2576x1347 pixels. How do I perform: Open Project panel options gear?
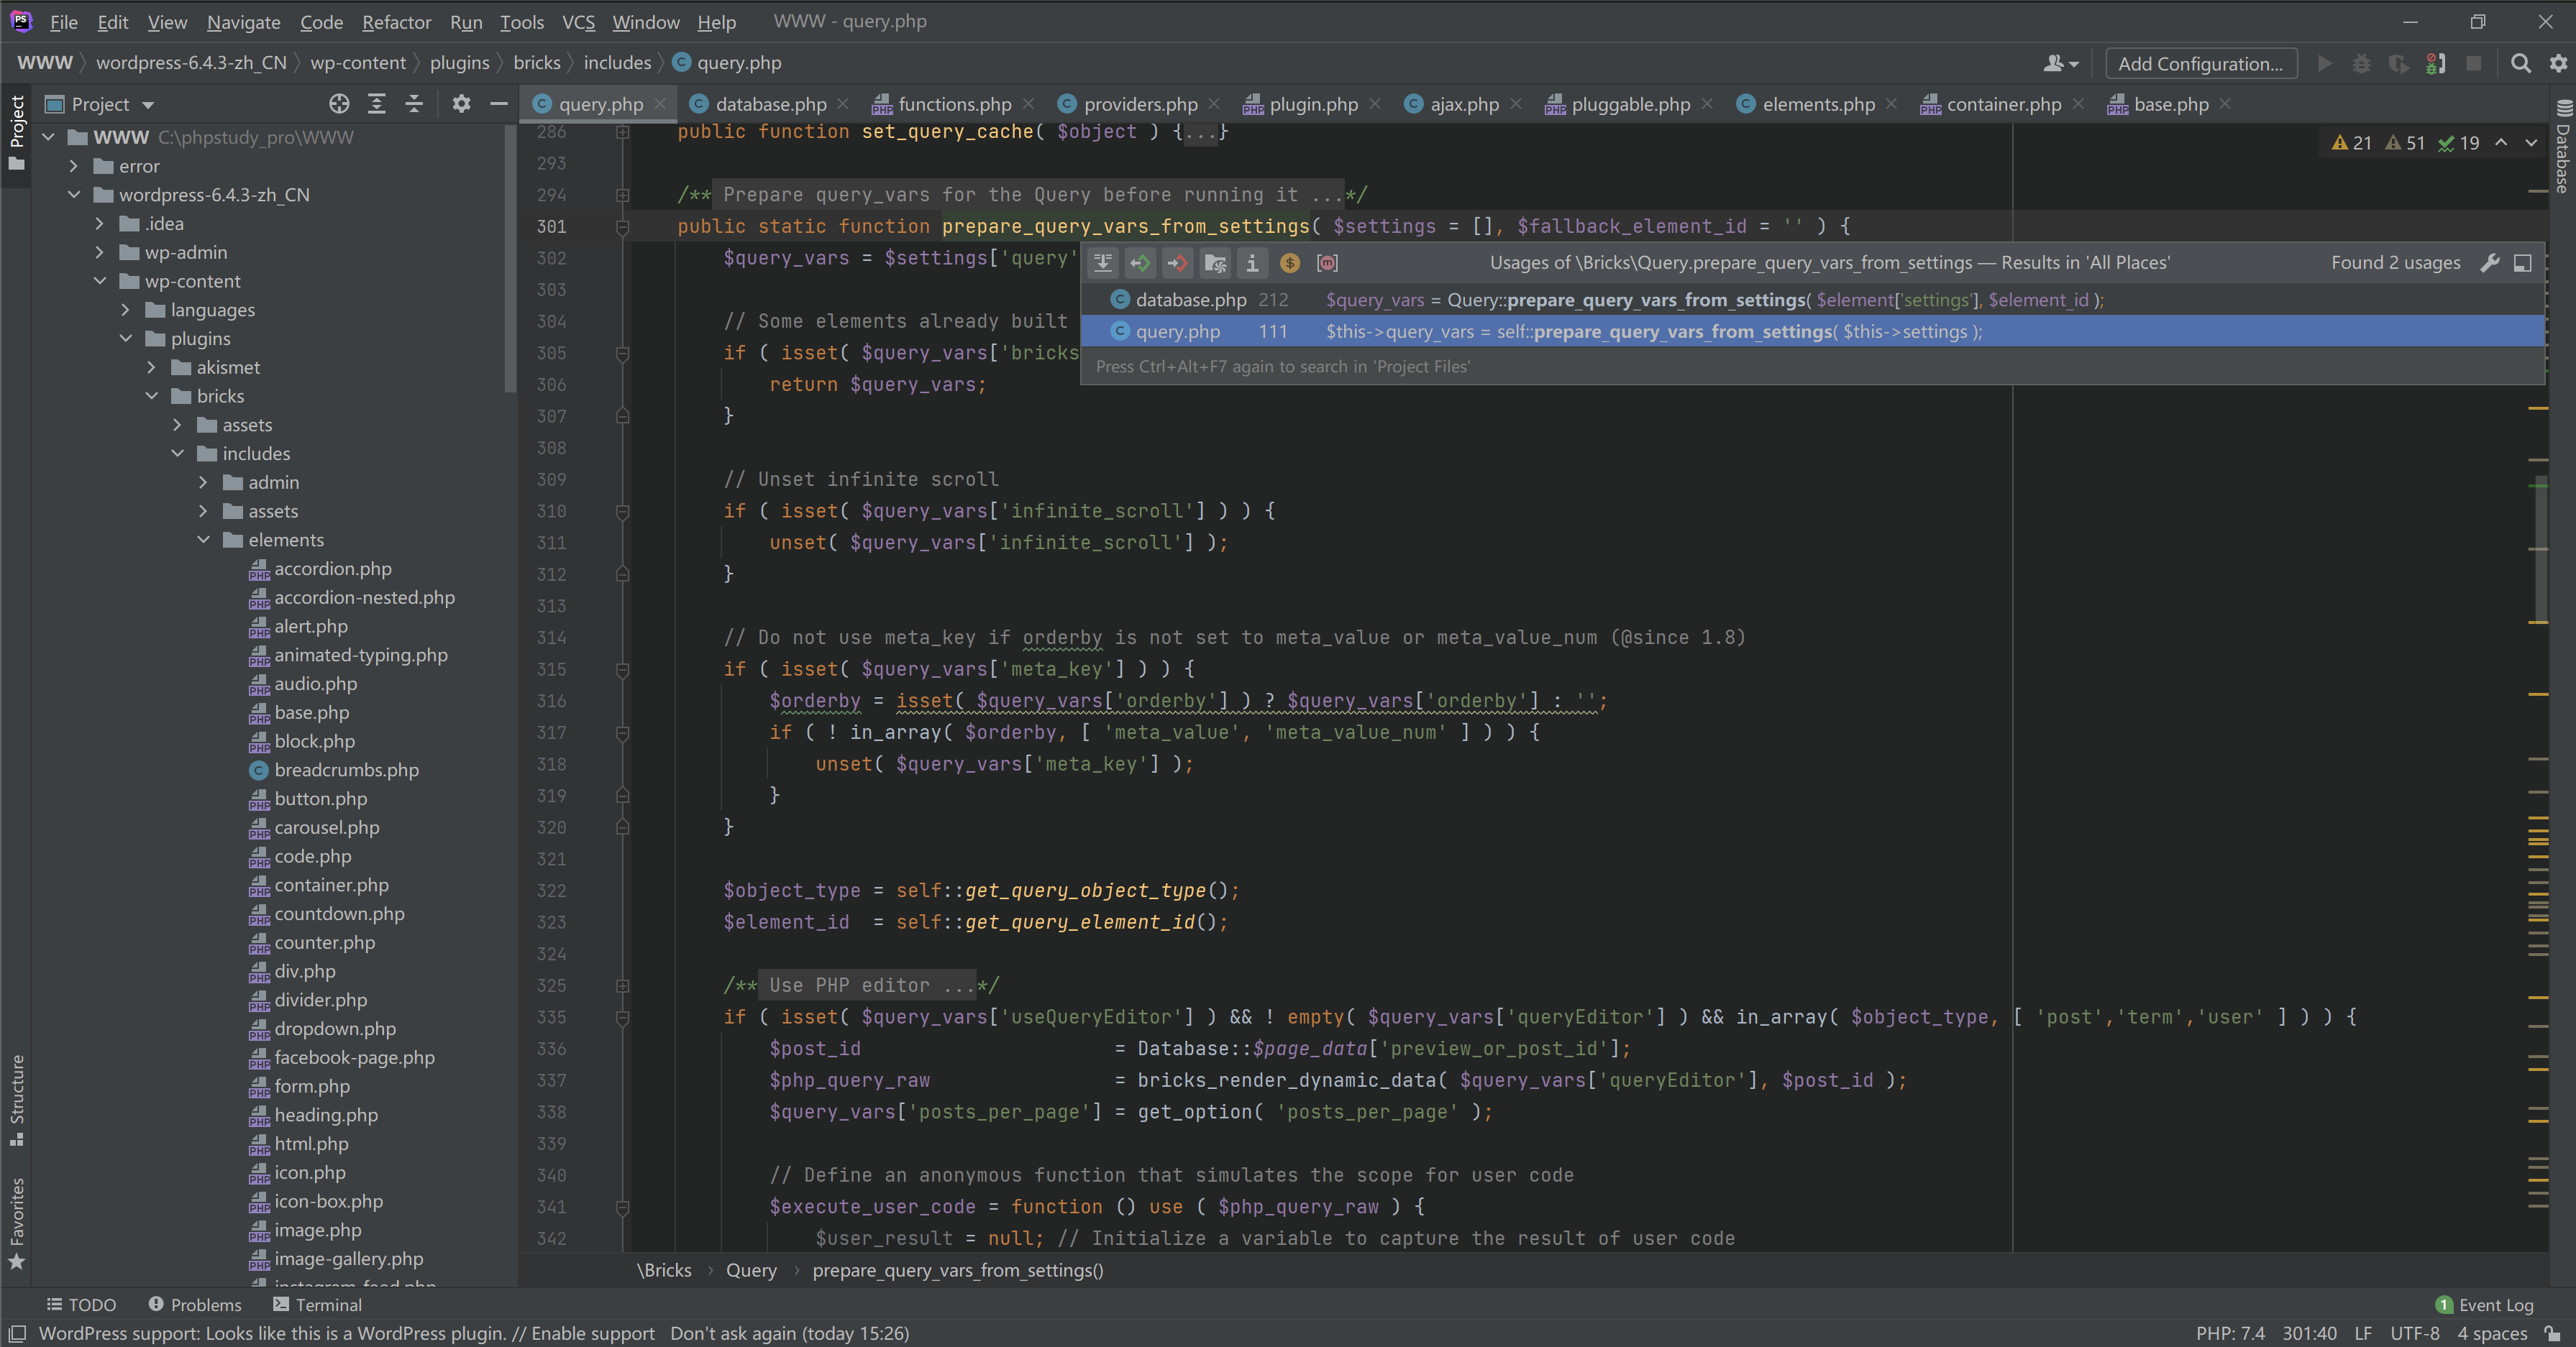pos(461,104)
